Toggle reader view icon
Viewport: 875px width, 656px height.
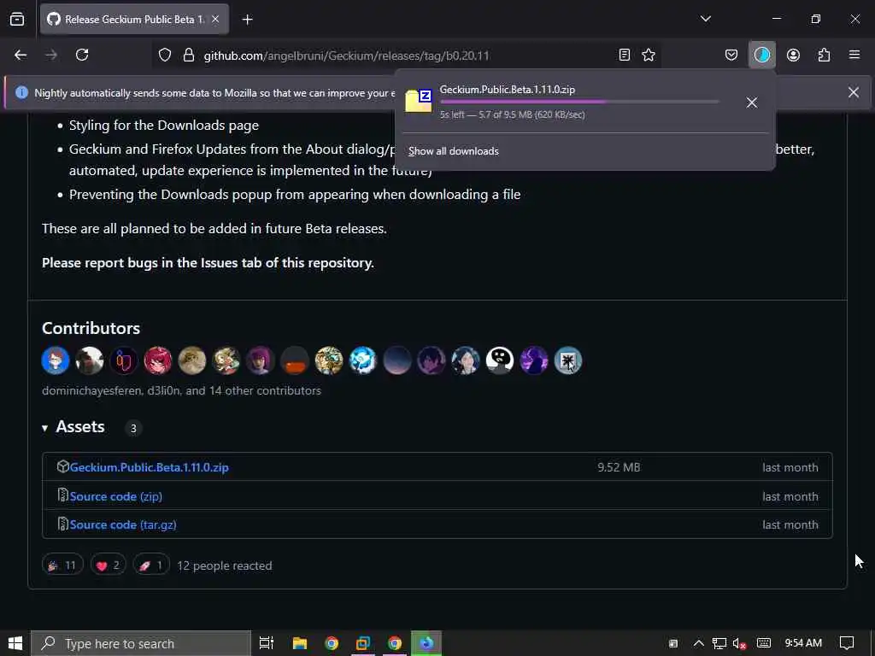[625, 55]
